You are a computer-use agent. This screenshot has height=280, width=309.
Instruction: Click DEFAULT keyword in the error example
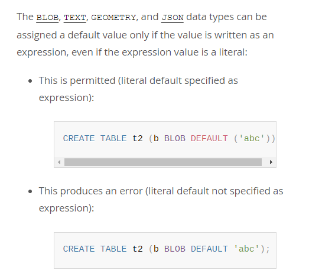click(209, 249)
